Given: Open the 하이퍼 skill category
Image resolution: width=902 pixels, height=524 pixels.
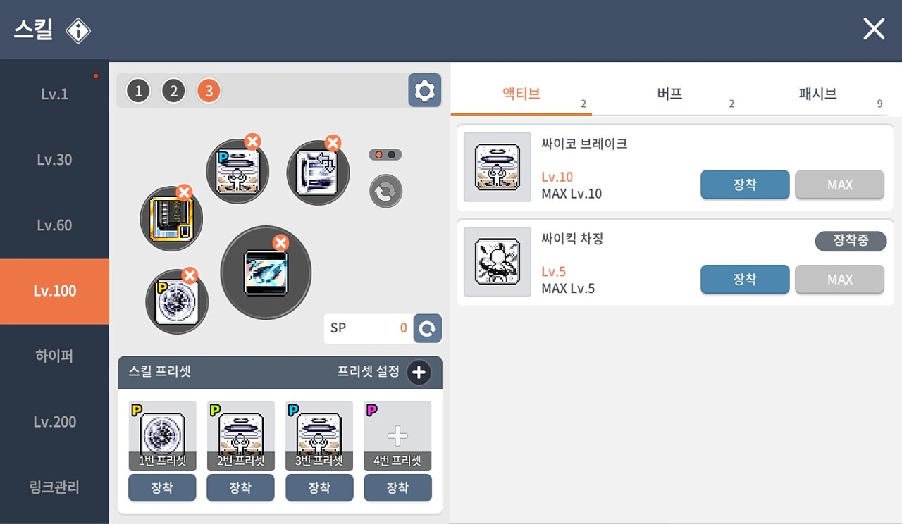Looking at the screenshot, I should click(x=54, y=356).
